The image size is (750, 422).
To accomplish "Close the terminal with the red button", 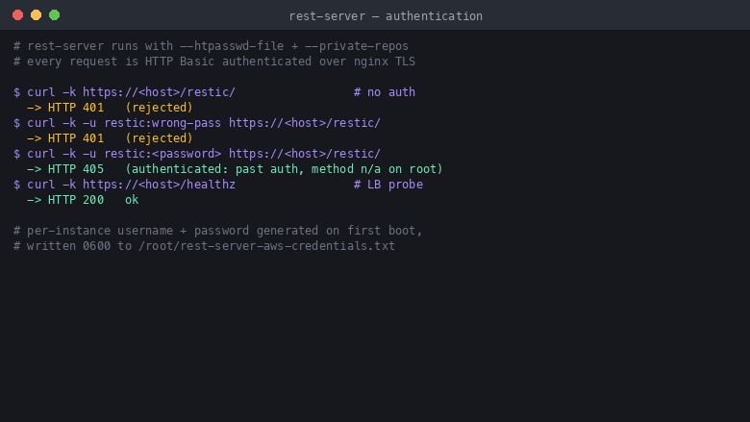I will (17, 15).
